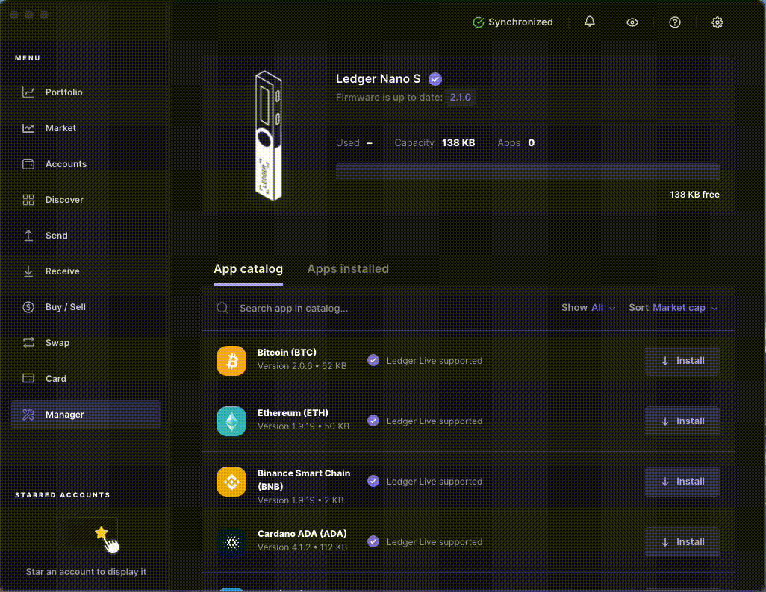Open the Send page

coord(57,235)
